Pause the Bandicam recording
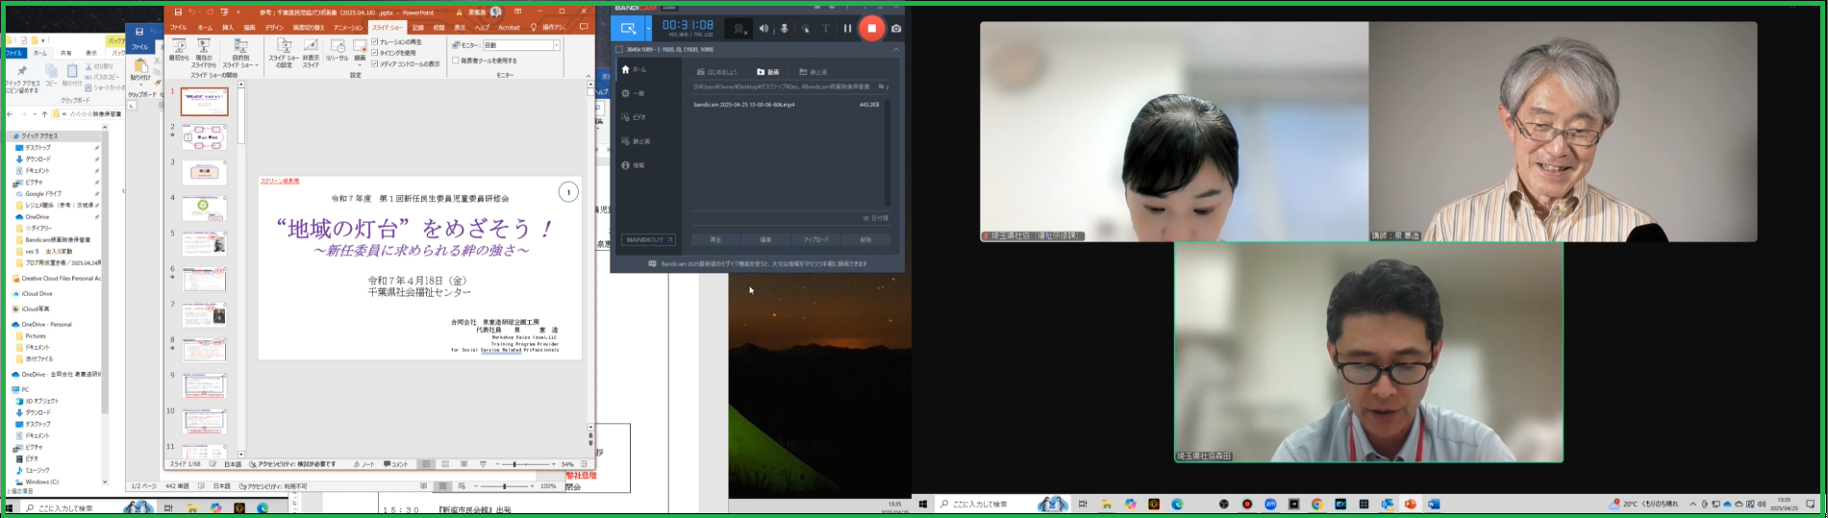This screenshot has height=518, width=1828. pyautogui.click(x=847, y=29)
